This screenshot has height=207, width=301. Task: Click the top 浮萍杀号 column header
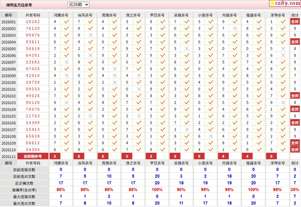click(x=277, y=15)
